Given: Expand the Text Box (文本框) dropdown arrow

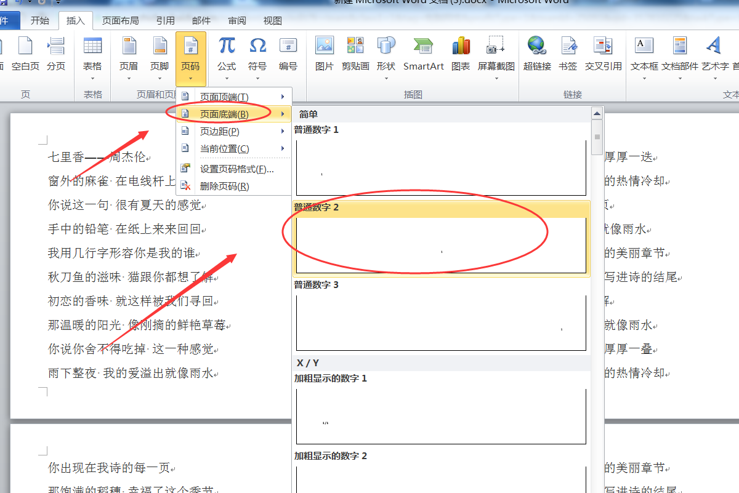Looking at the screenshot, I should pyautogui.click(x=644, y=78).
